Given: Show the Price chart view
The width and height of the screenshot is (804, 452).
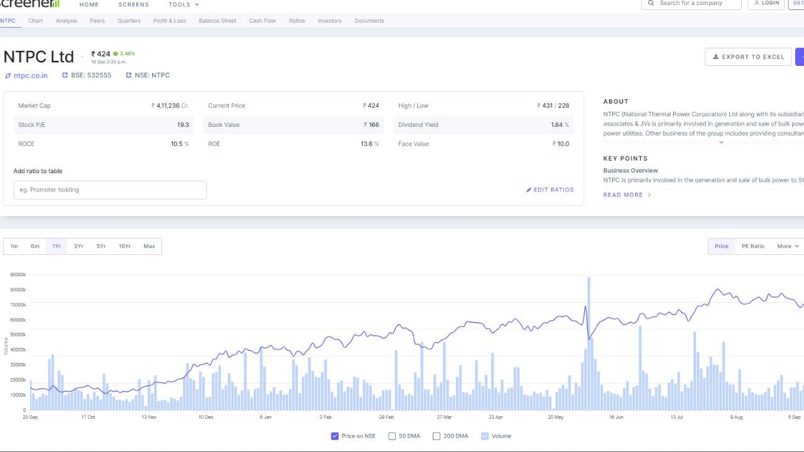Looking at the screenshot, I should tap(722, 246).
